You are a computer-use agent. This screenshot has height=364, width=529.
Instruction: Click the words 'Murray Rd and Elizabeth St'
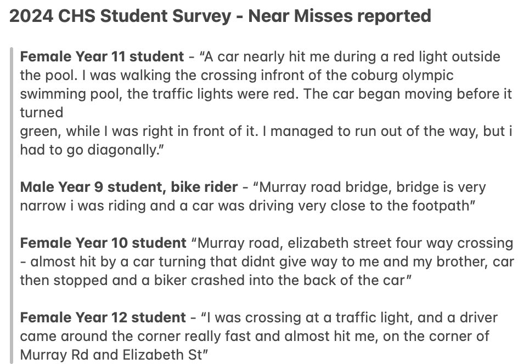pos(112,355)
